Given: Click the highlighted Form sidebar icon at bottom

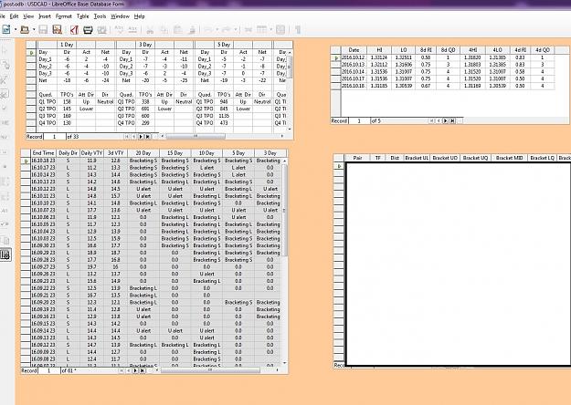Looking at the screenshot, I should 5,254.
